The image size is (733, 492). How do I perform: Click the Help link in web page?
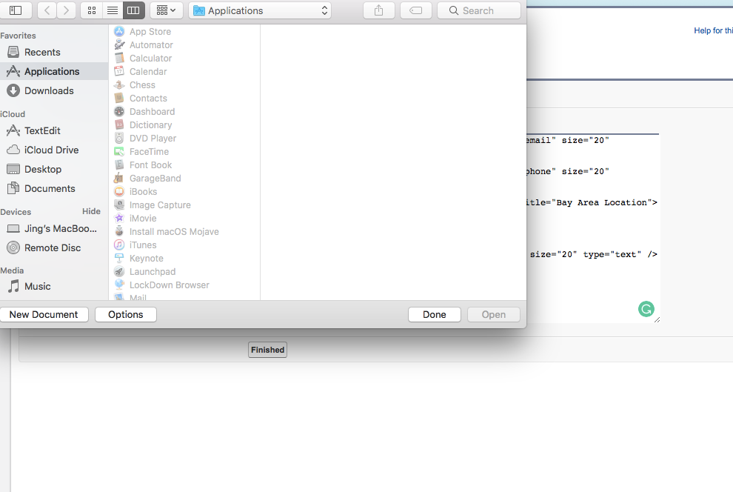tap(713, 30)
